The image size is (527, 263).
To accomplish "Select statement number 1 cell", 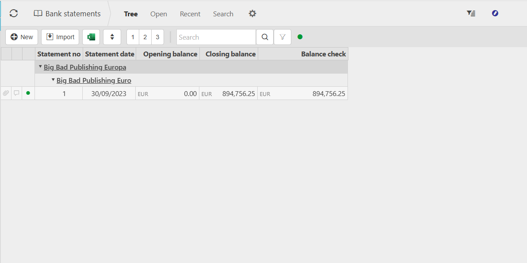I will click(x=58, y=93).
